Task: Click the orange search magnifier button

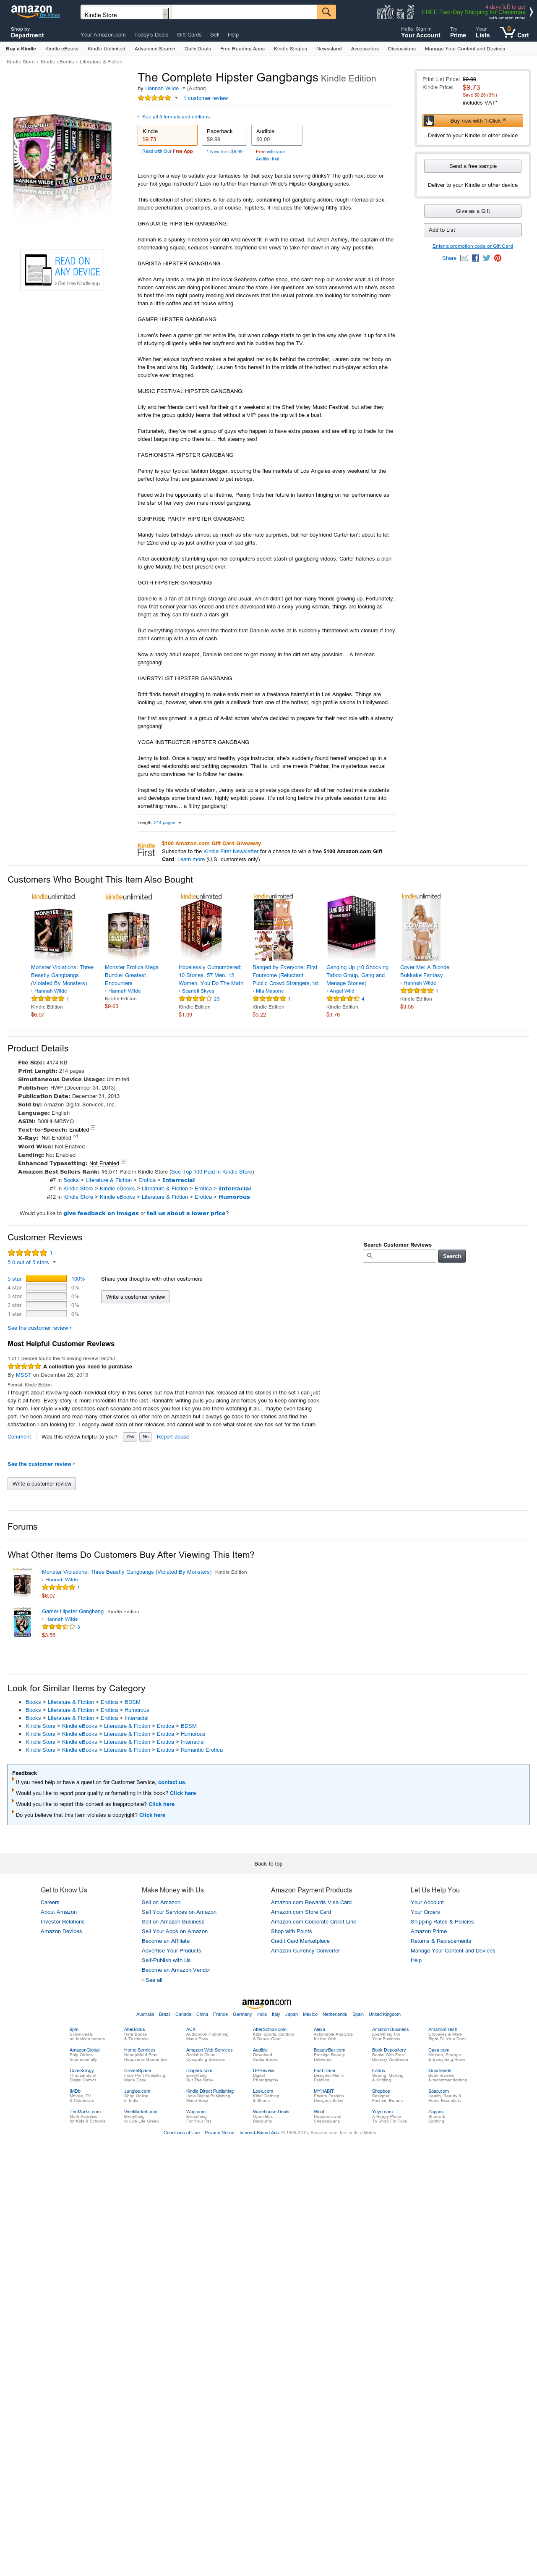Action: click(326, 12)
